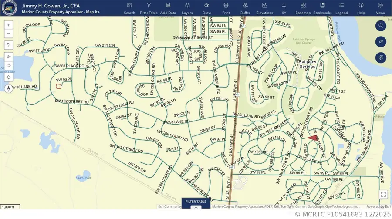The image size is (392, 219).
Task: Click the SW 207 CIR label
Action: [154, 142]
